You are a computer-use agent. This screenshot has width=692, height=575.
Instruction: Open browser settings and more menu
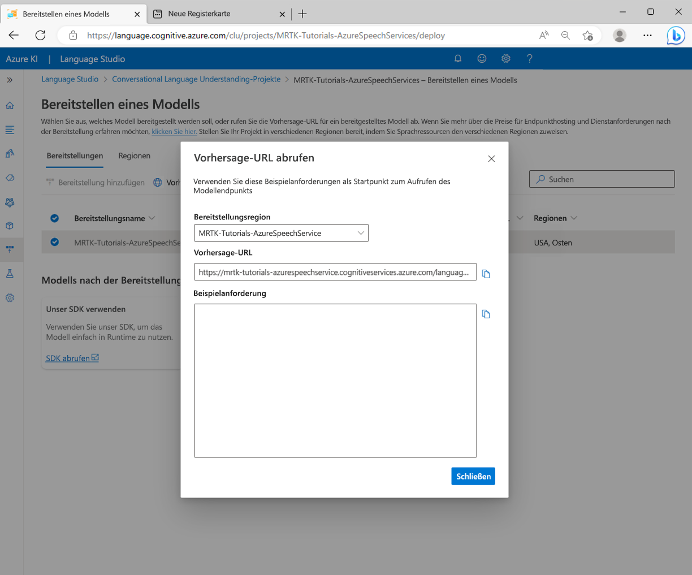[647, 35]
